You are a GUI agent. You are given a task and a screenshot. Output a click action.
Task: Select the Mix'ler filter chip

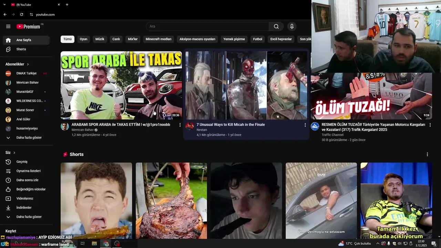133,39
